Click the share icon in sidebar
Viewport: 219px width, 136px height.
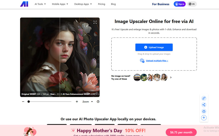coord(204,105)
